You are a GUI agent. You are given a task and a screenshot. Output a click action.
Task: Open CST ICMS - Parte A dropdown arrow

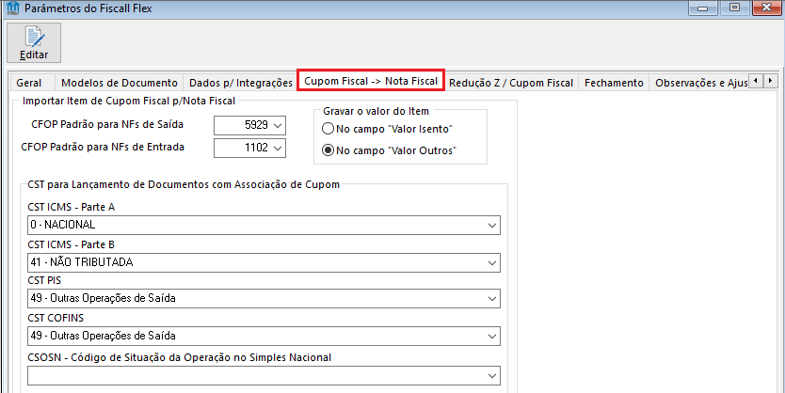[492, 226]
